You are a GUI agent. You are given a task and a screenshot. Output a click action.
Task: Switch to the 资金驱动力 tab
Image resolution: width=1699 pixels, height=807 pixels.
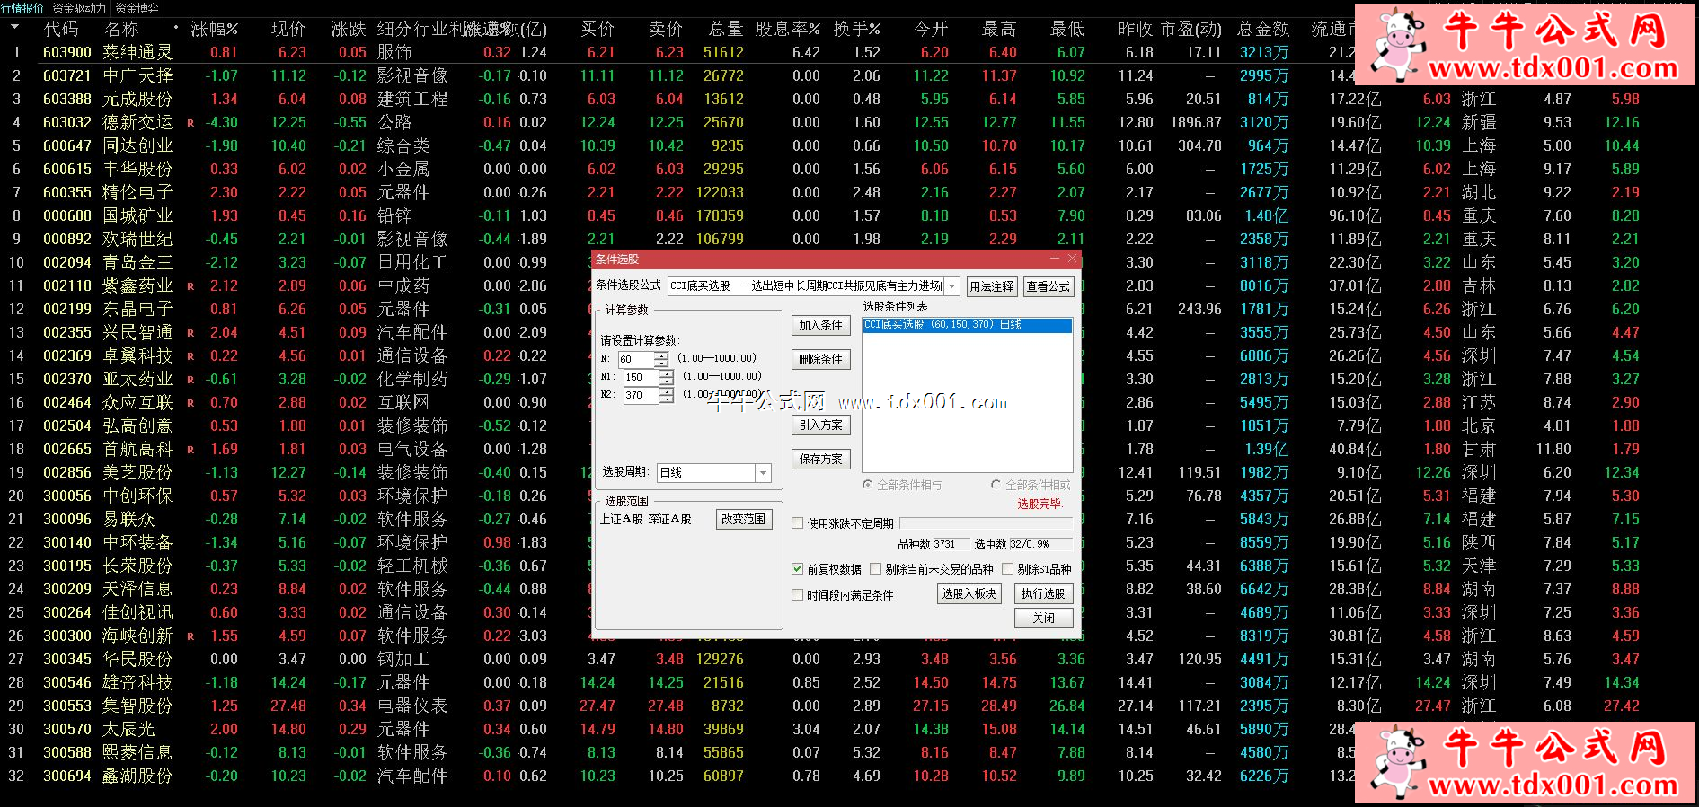pos(79,8)
